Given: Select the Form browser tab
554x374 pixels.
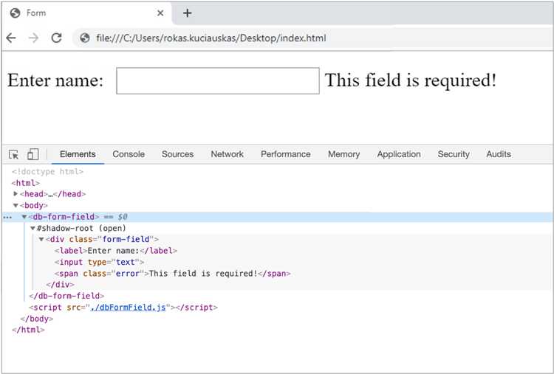Looking at the screenshot, I should pyautogui.click(x=86, y=13).
